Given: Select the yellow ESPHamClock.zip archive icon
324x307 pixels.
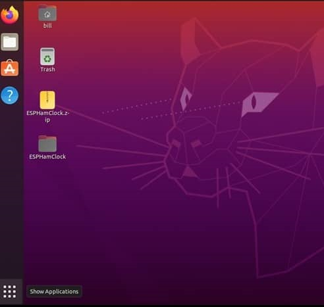Looking at the screenshot, I should (47, 100).
